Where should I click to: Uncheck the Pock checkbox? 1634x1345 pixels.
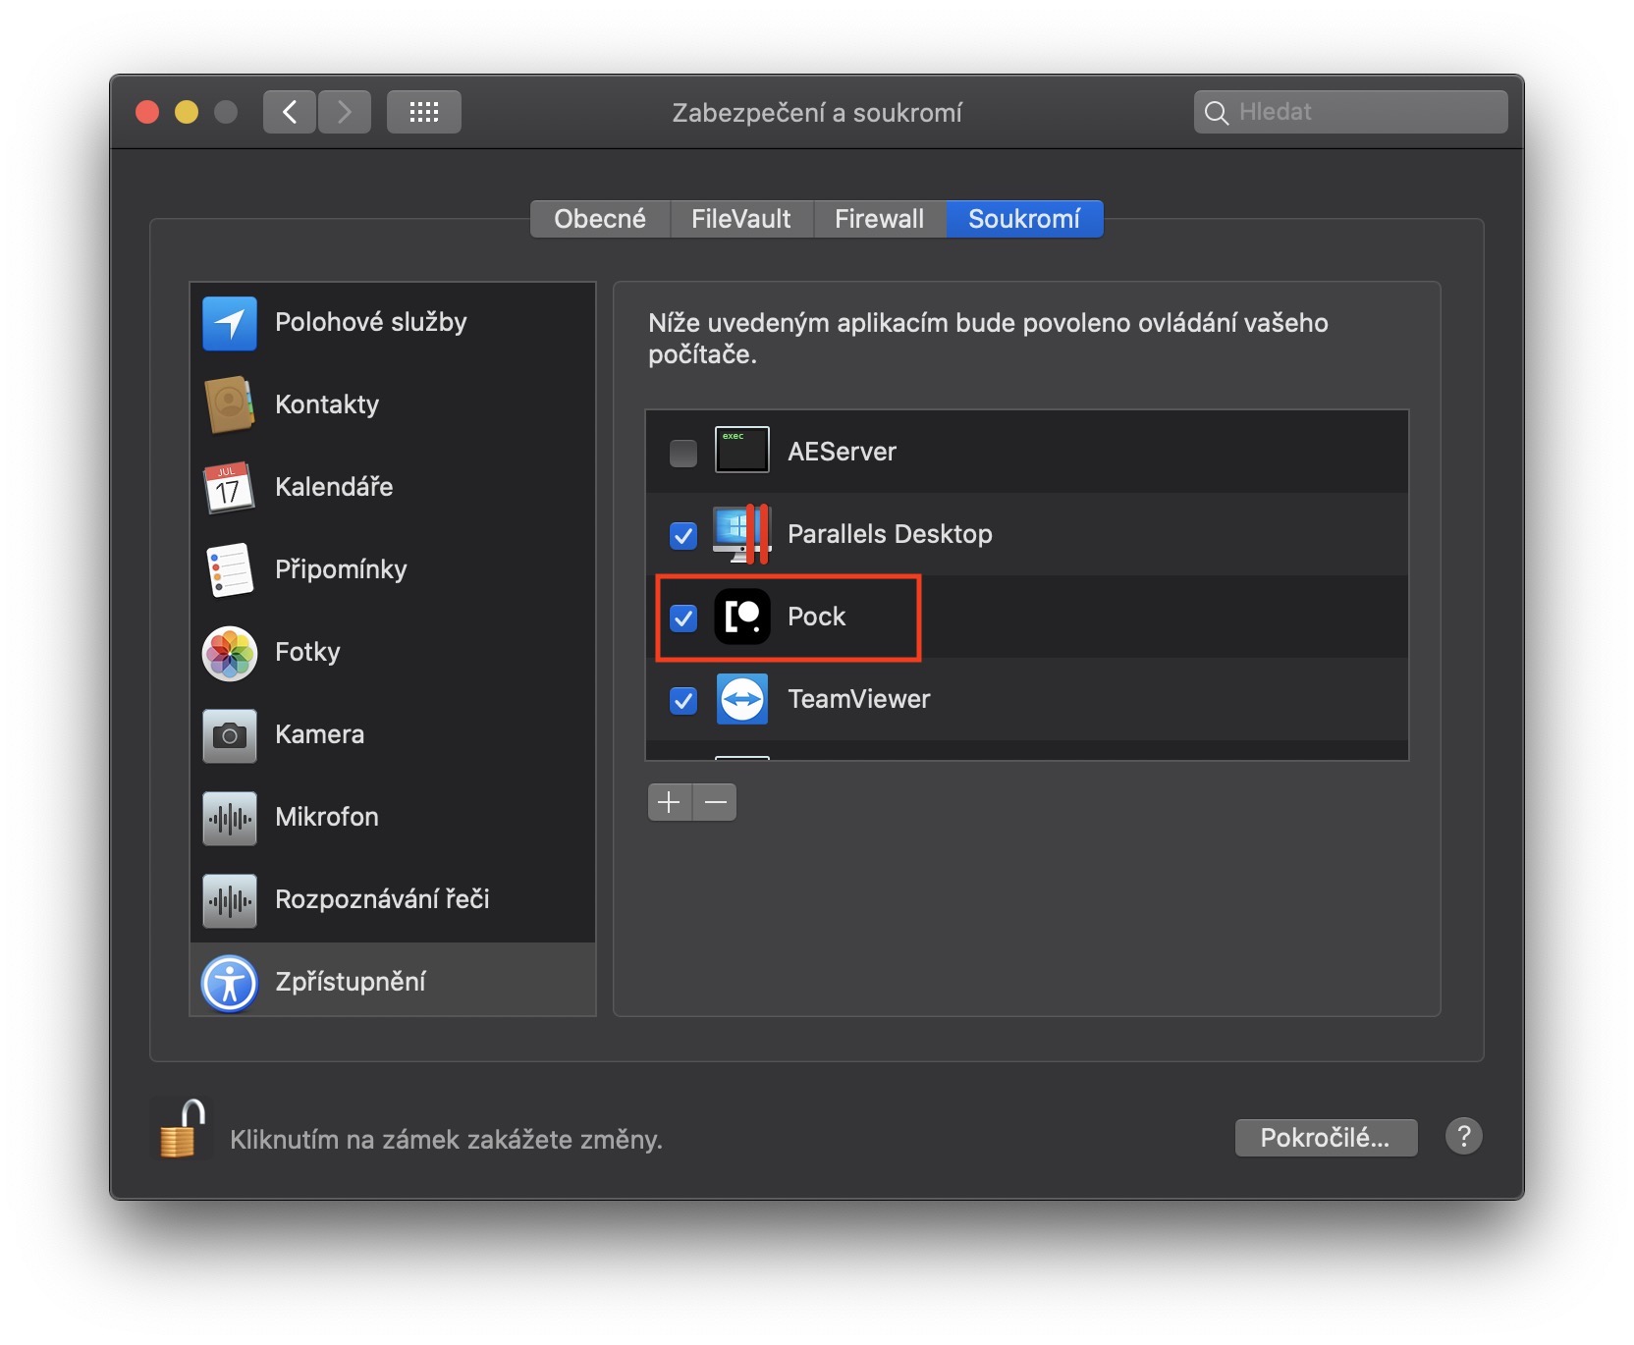point(683,618)
